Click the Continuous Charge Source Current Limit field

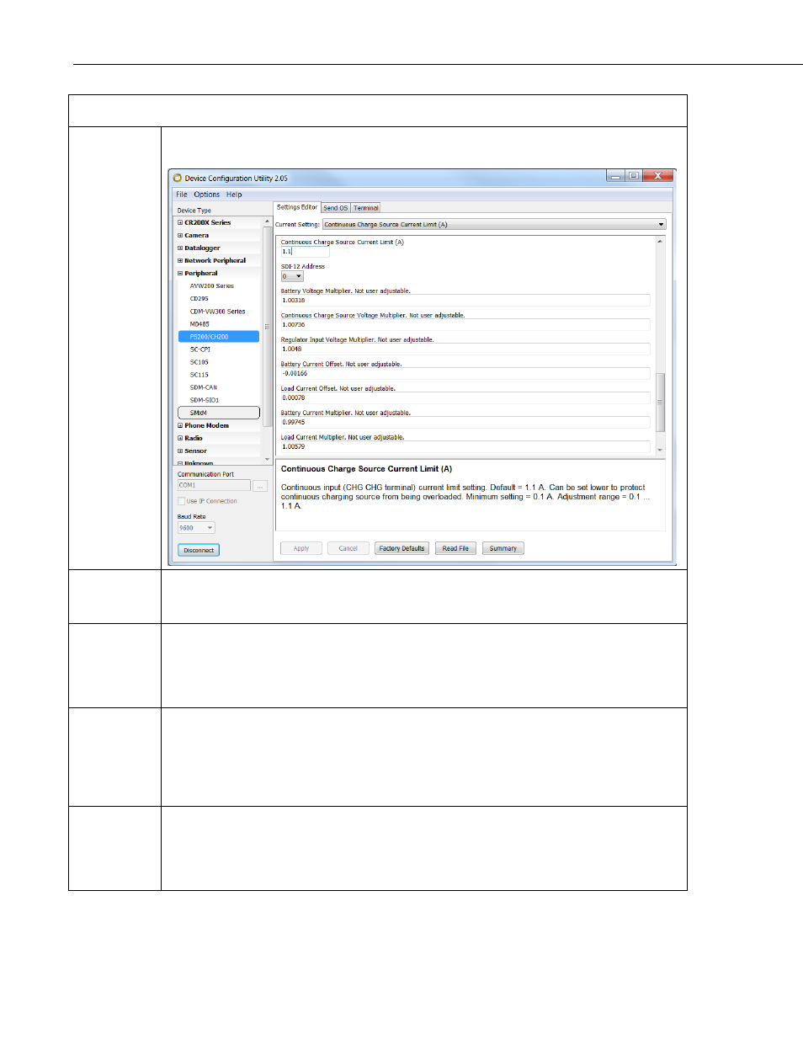[305, 251]
